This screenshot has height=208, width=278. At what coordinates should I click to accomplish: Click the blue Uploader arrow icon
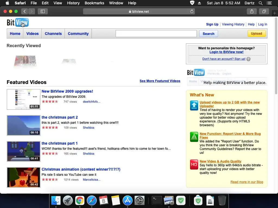pos(194,105)
